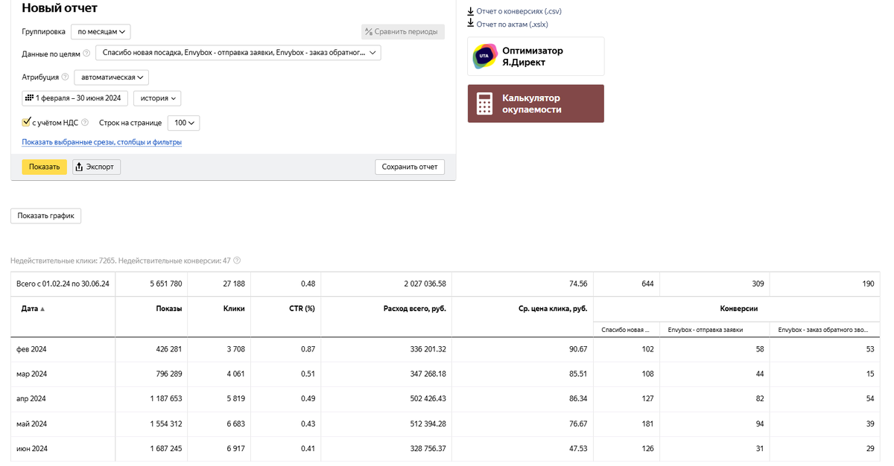Click the Новый отчет heading
Screen dimensions: 894x466
[60, 8]
